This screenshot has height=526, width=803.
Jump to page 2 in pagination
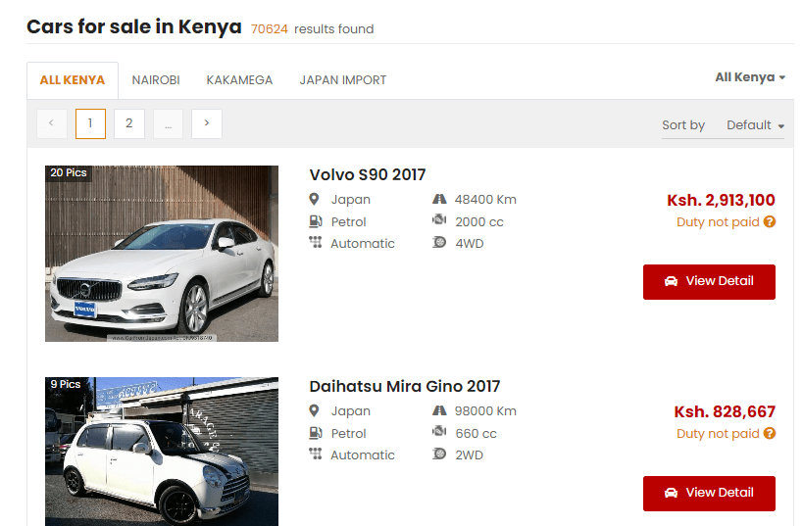pyautogui.click(x=129, y=123)
